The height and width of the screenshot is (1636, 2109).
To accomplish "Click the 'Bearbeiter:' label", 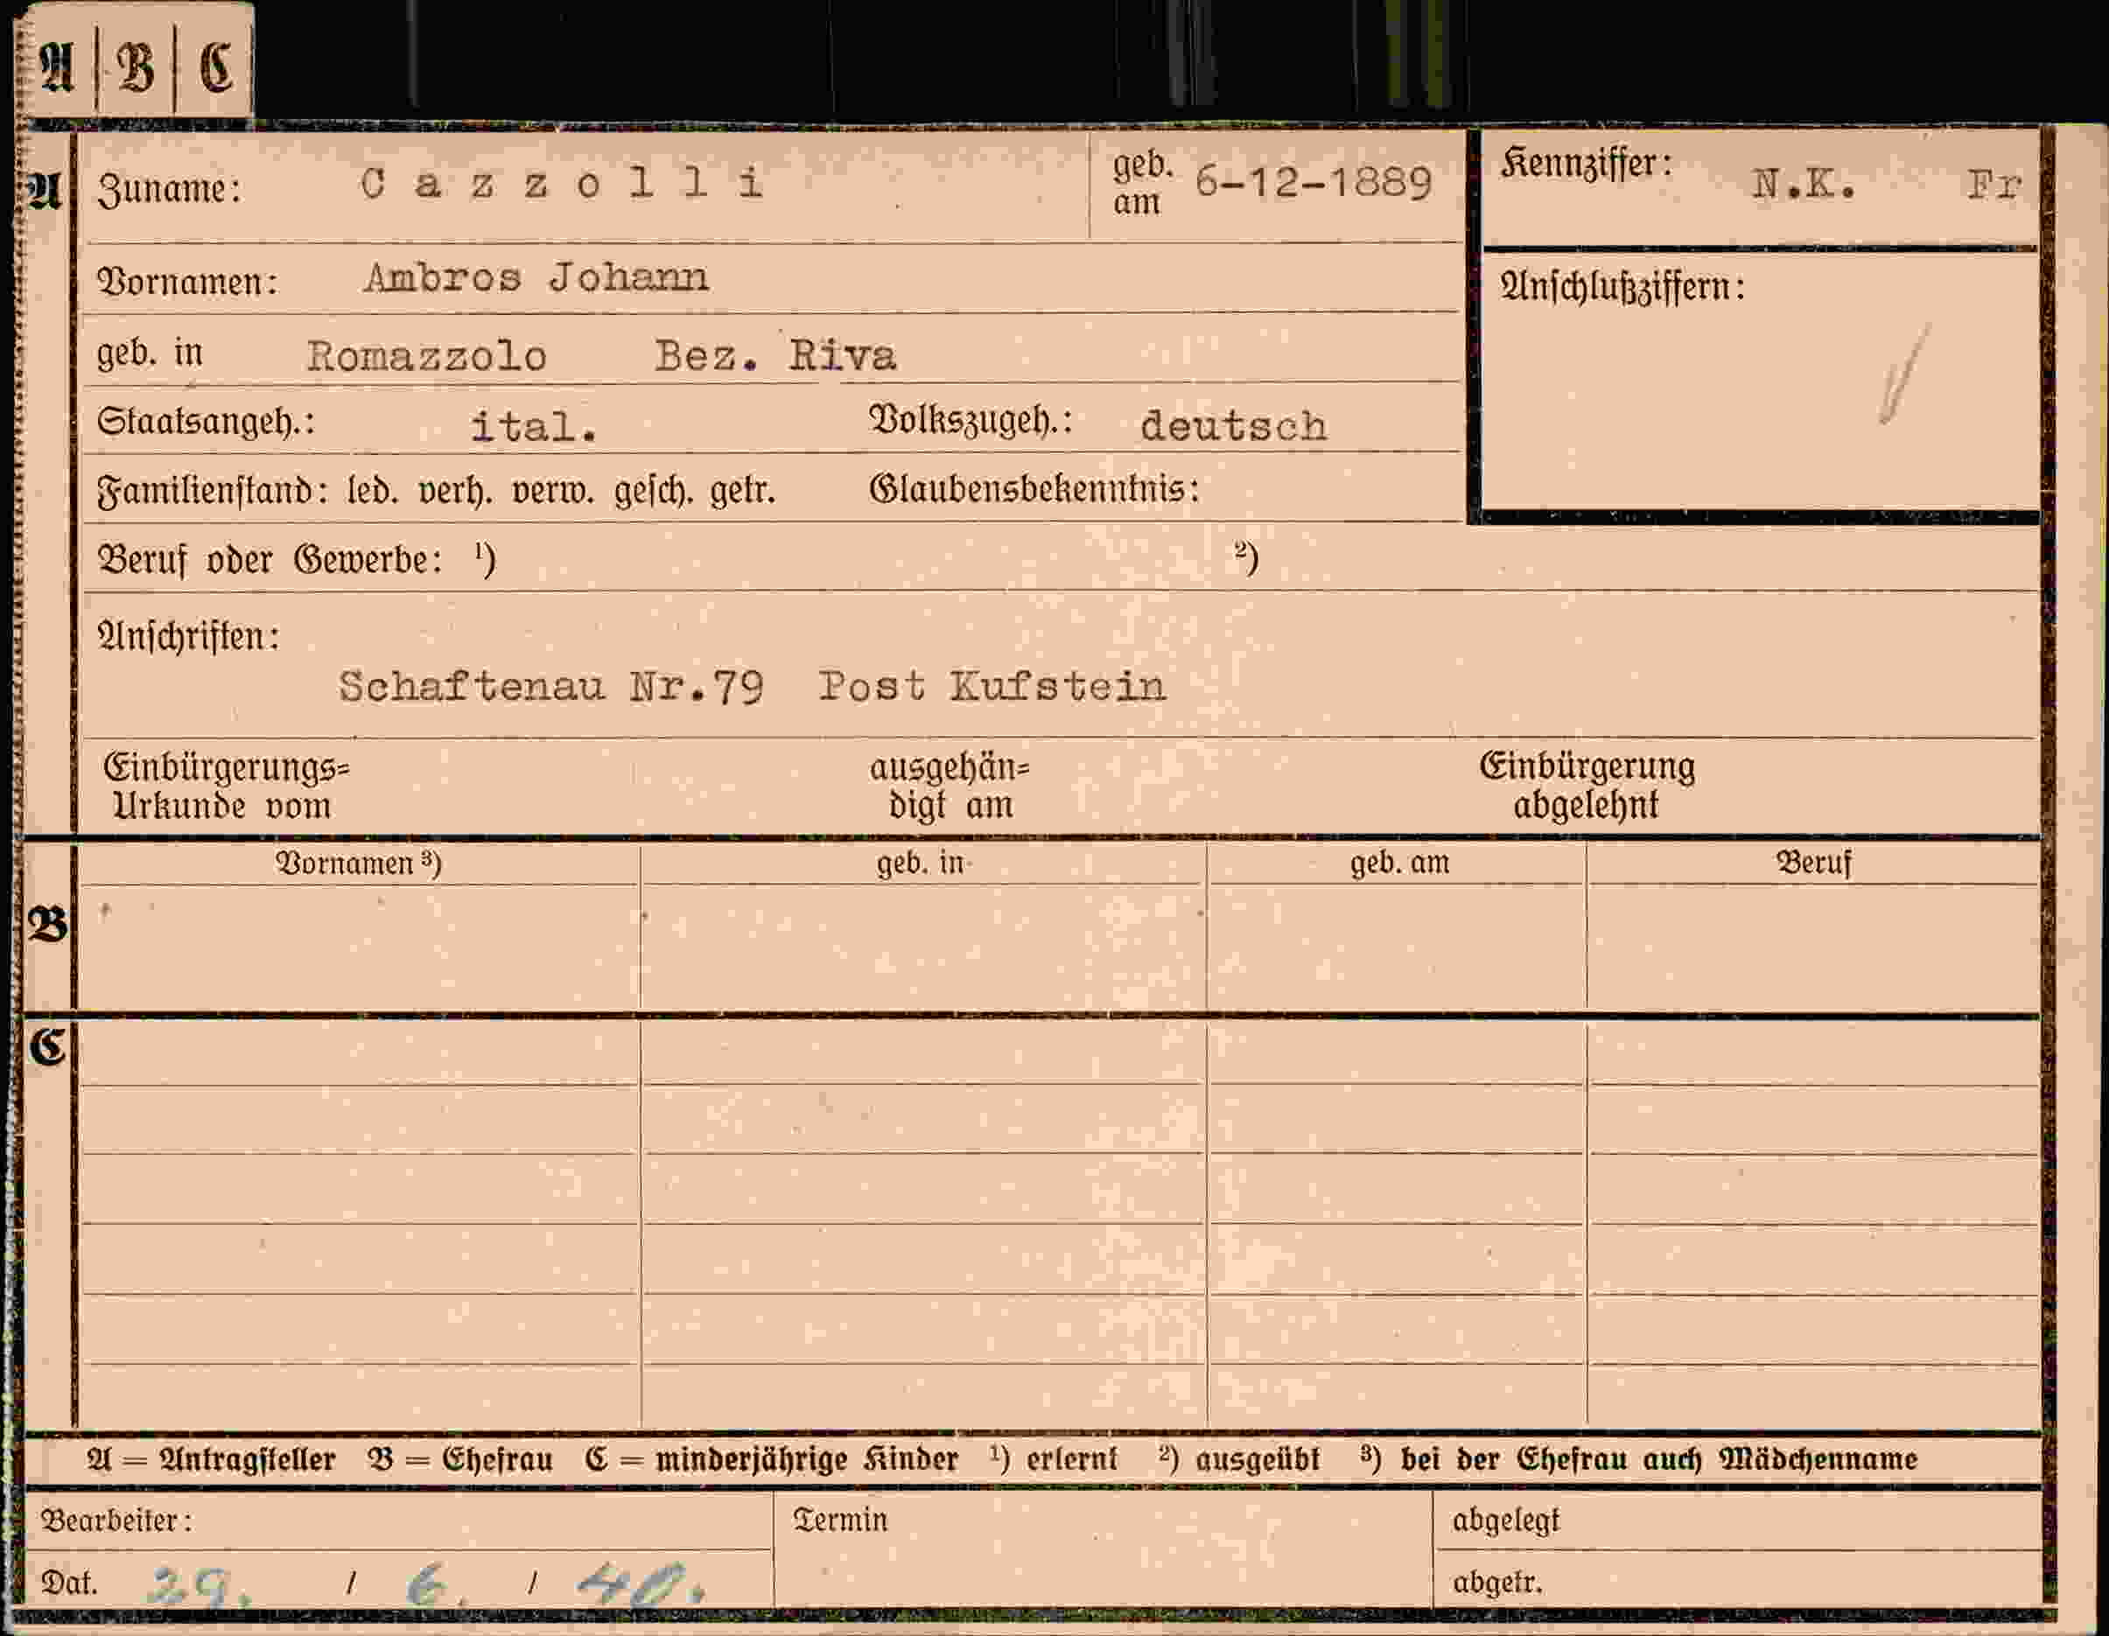I will pos(116,1521).
